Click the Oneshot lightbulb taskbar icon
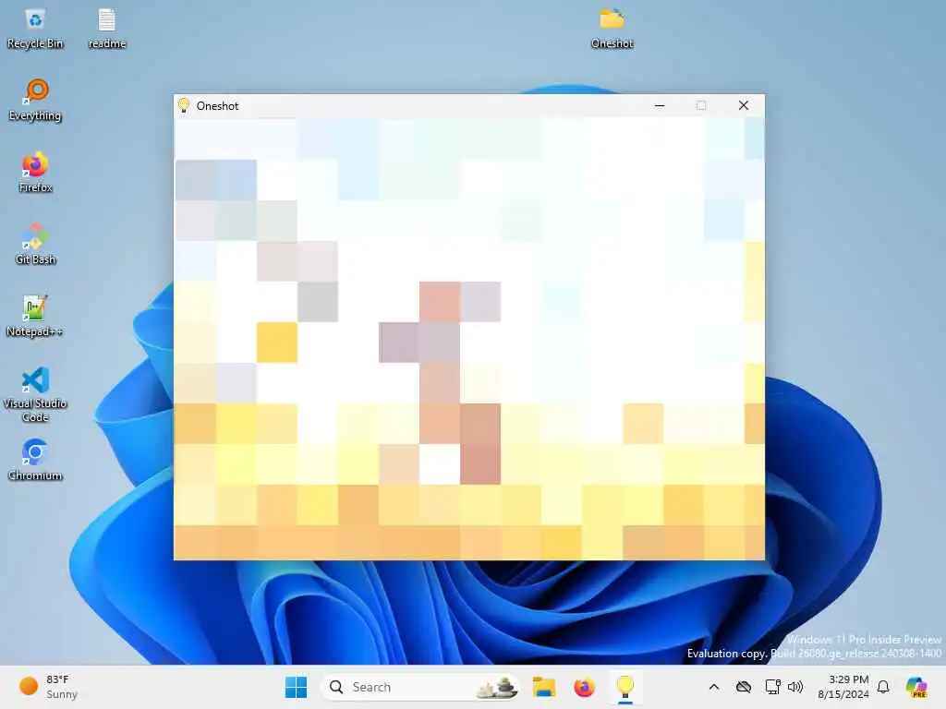The height and width of the screenshot is (709, 946). (625, 687)
